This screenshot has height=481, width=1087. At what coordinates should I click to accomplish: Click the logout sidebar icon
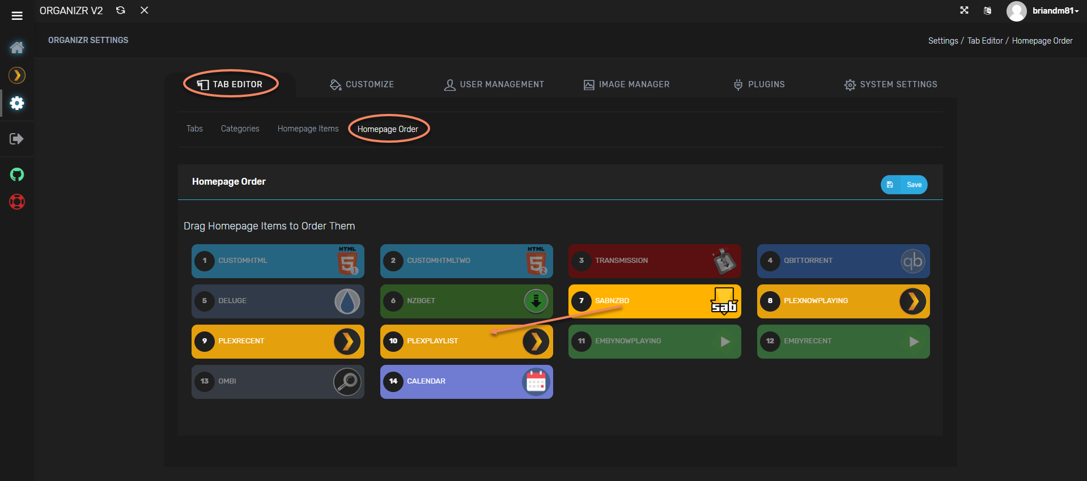point(17,139)
